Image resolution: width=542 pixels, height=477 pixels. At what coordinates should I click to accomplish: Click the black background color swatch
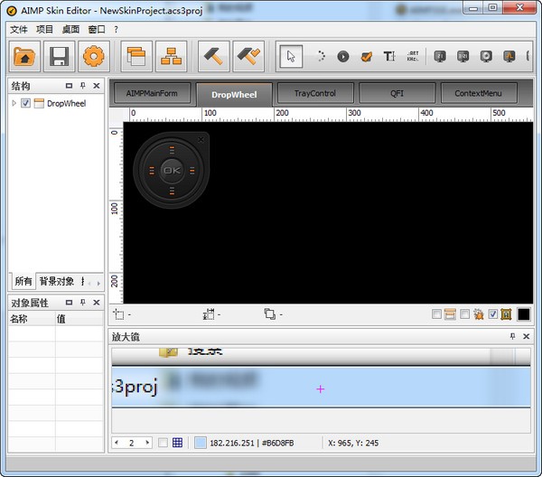pos(523,314)
